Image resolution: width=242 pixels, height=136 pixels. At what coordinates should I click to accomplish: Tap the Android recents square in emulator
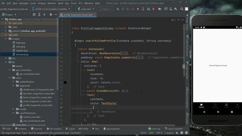[x=232, y=112]
